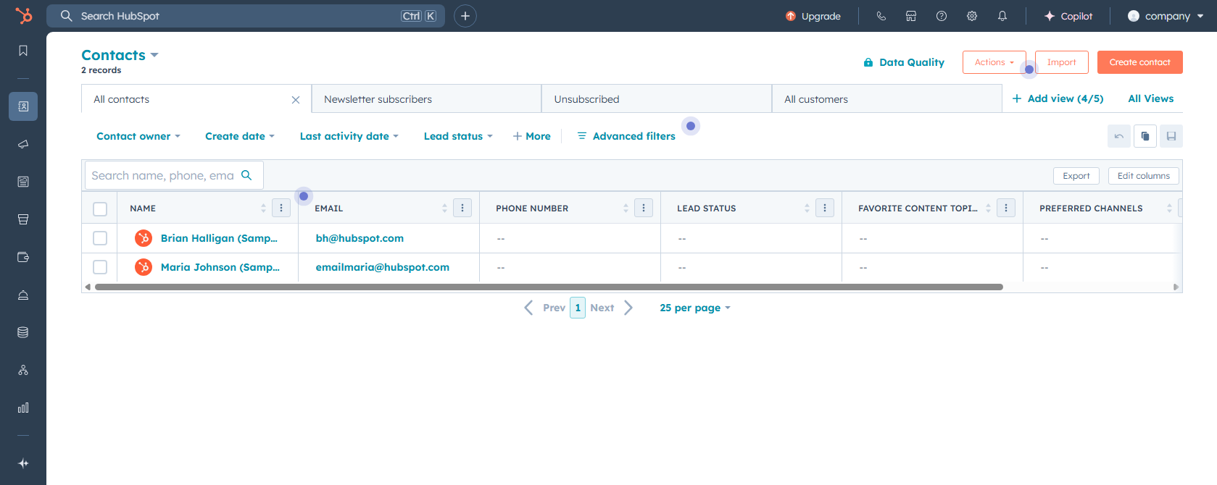Open the Data Management database sidebar icon
1217x485 pixels.
click(23, 332)
